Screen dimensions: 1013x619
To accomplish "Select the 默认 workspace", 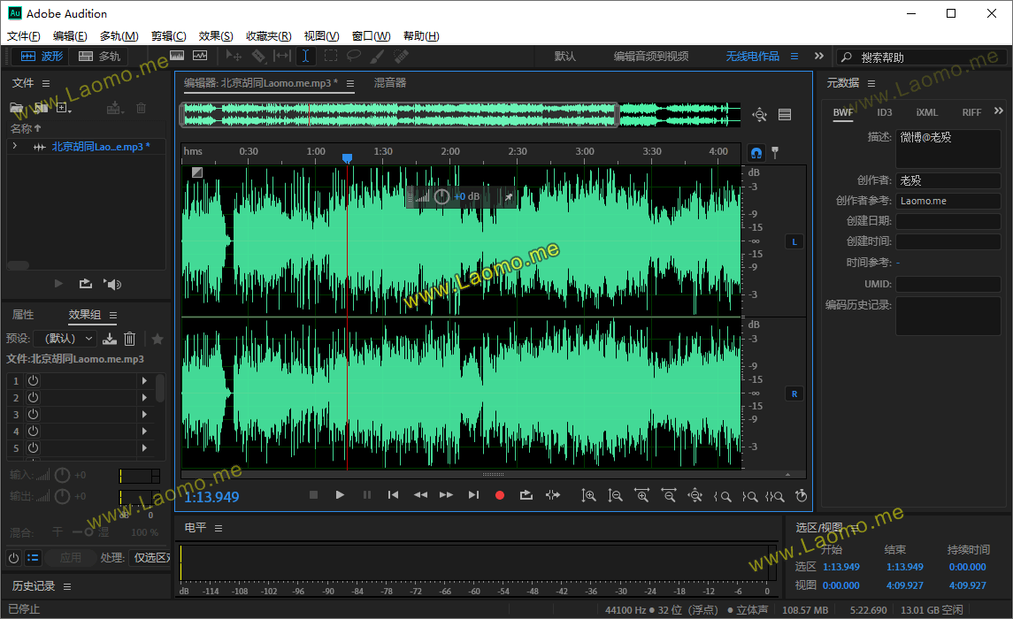I will [564, 57].
